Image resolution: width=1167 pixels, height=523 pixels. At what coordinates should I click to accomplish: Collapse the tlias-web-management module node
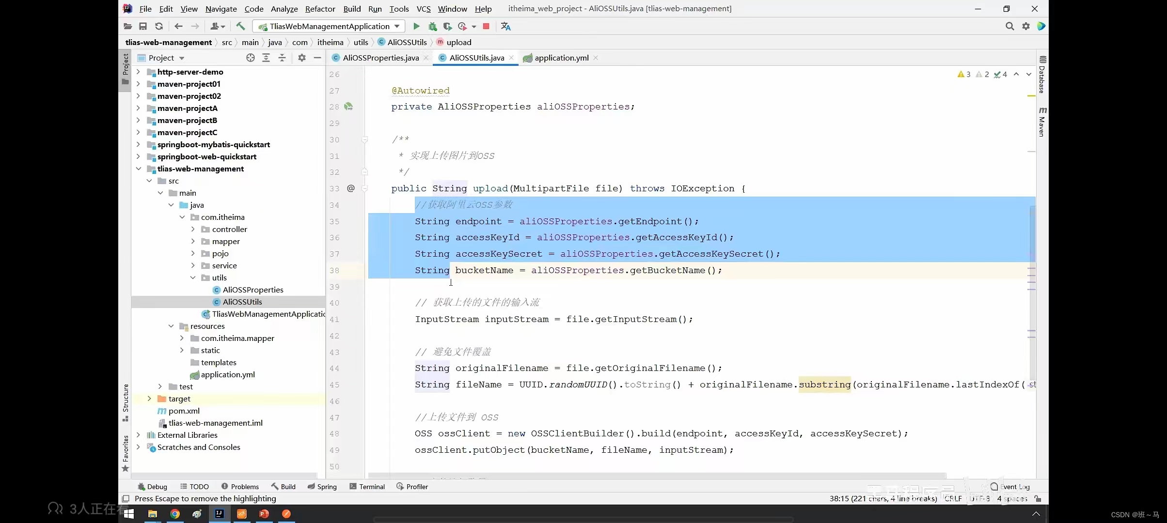139,169
